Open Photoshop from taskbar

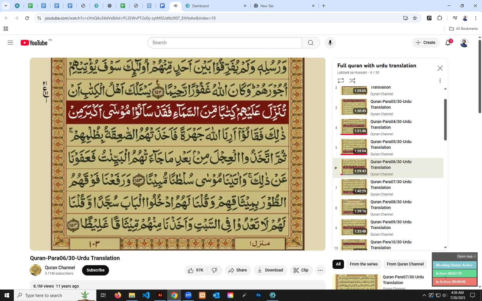[259, 295]
